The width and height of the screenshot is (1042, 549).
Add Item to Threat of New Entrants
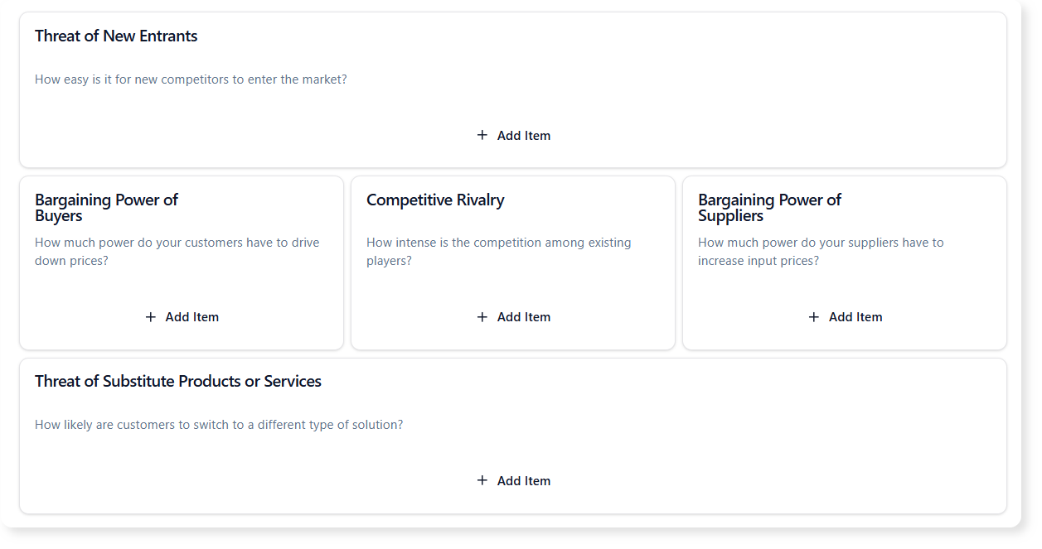(513, 135)
